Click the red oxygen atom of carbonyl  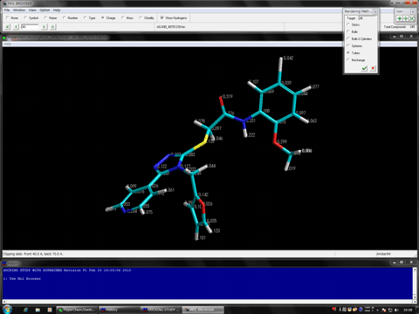point(221,101)
